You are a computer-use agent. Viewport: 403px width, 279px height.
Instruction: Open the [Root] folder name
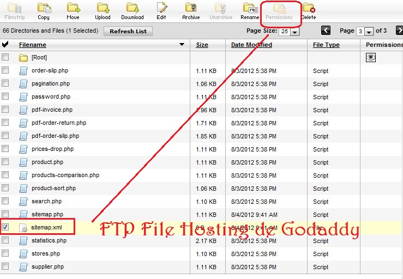click(39, 58)
